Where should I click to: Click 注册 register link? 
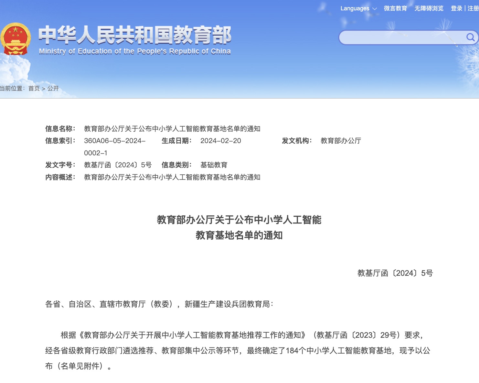[x=473, y=8]
